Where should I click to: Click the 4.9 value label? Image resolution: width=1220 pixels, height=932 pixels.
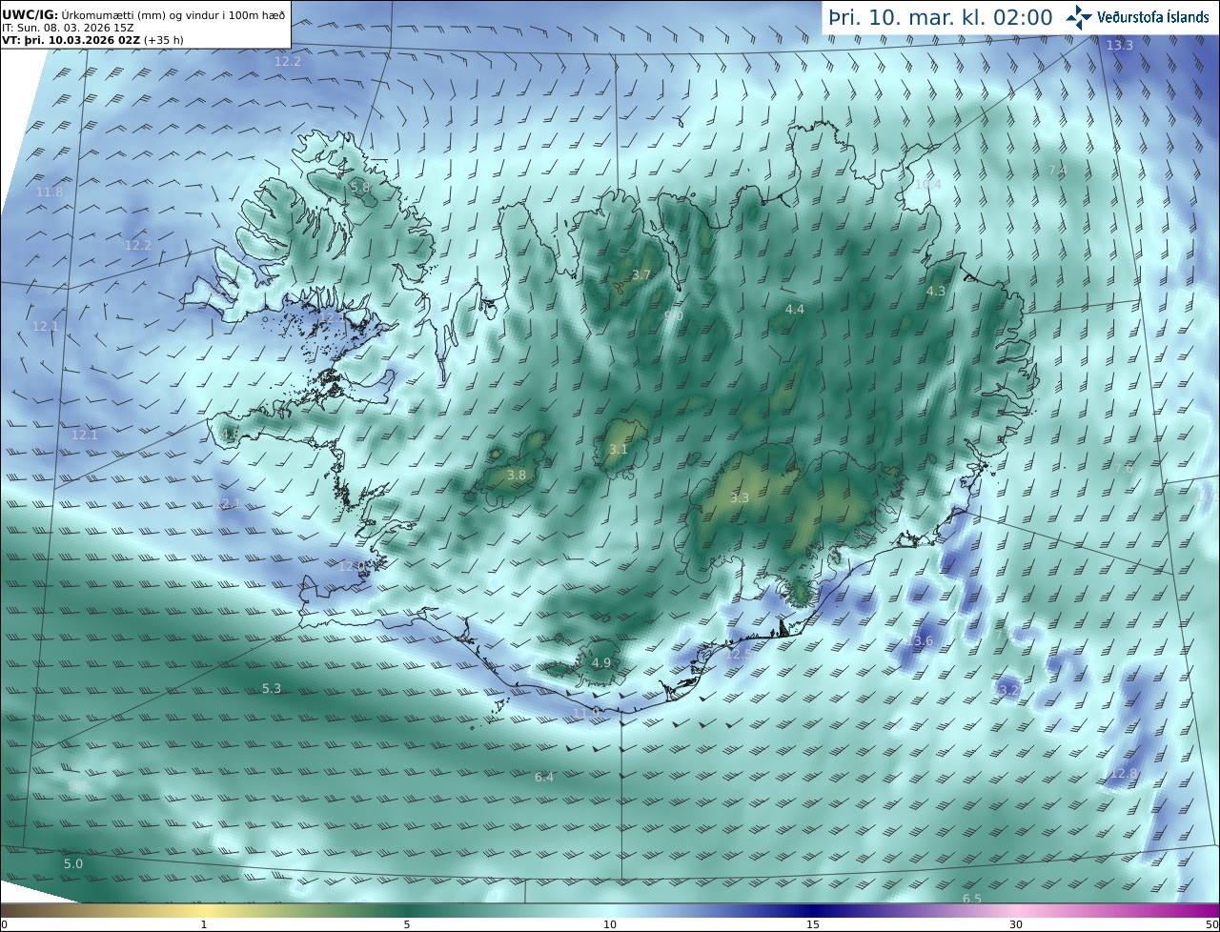tap(601, 663)
